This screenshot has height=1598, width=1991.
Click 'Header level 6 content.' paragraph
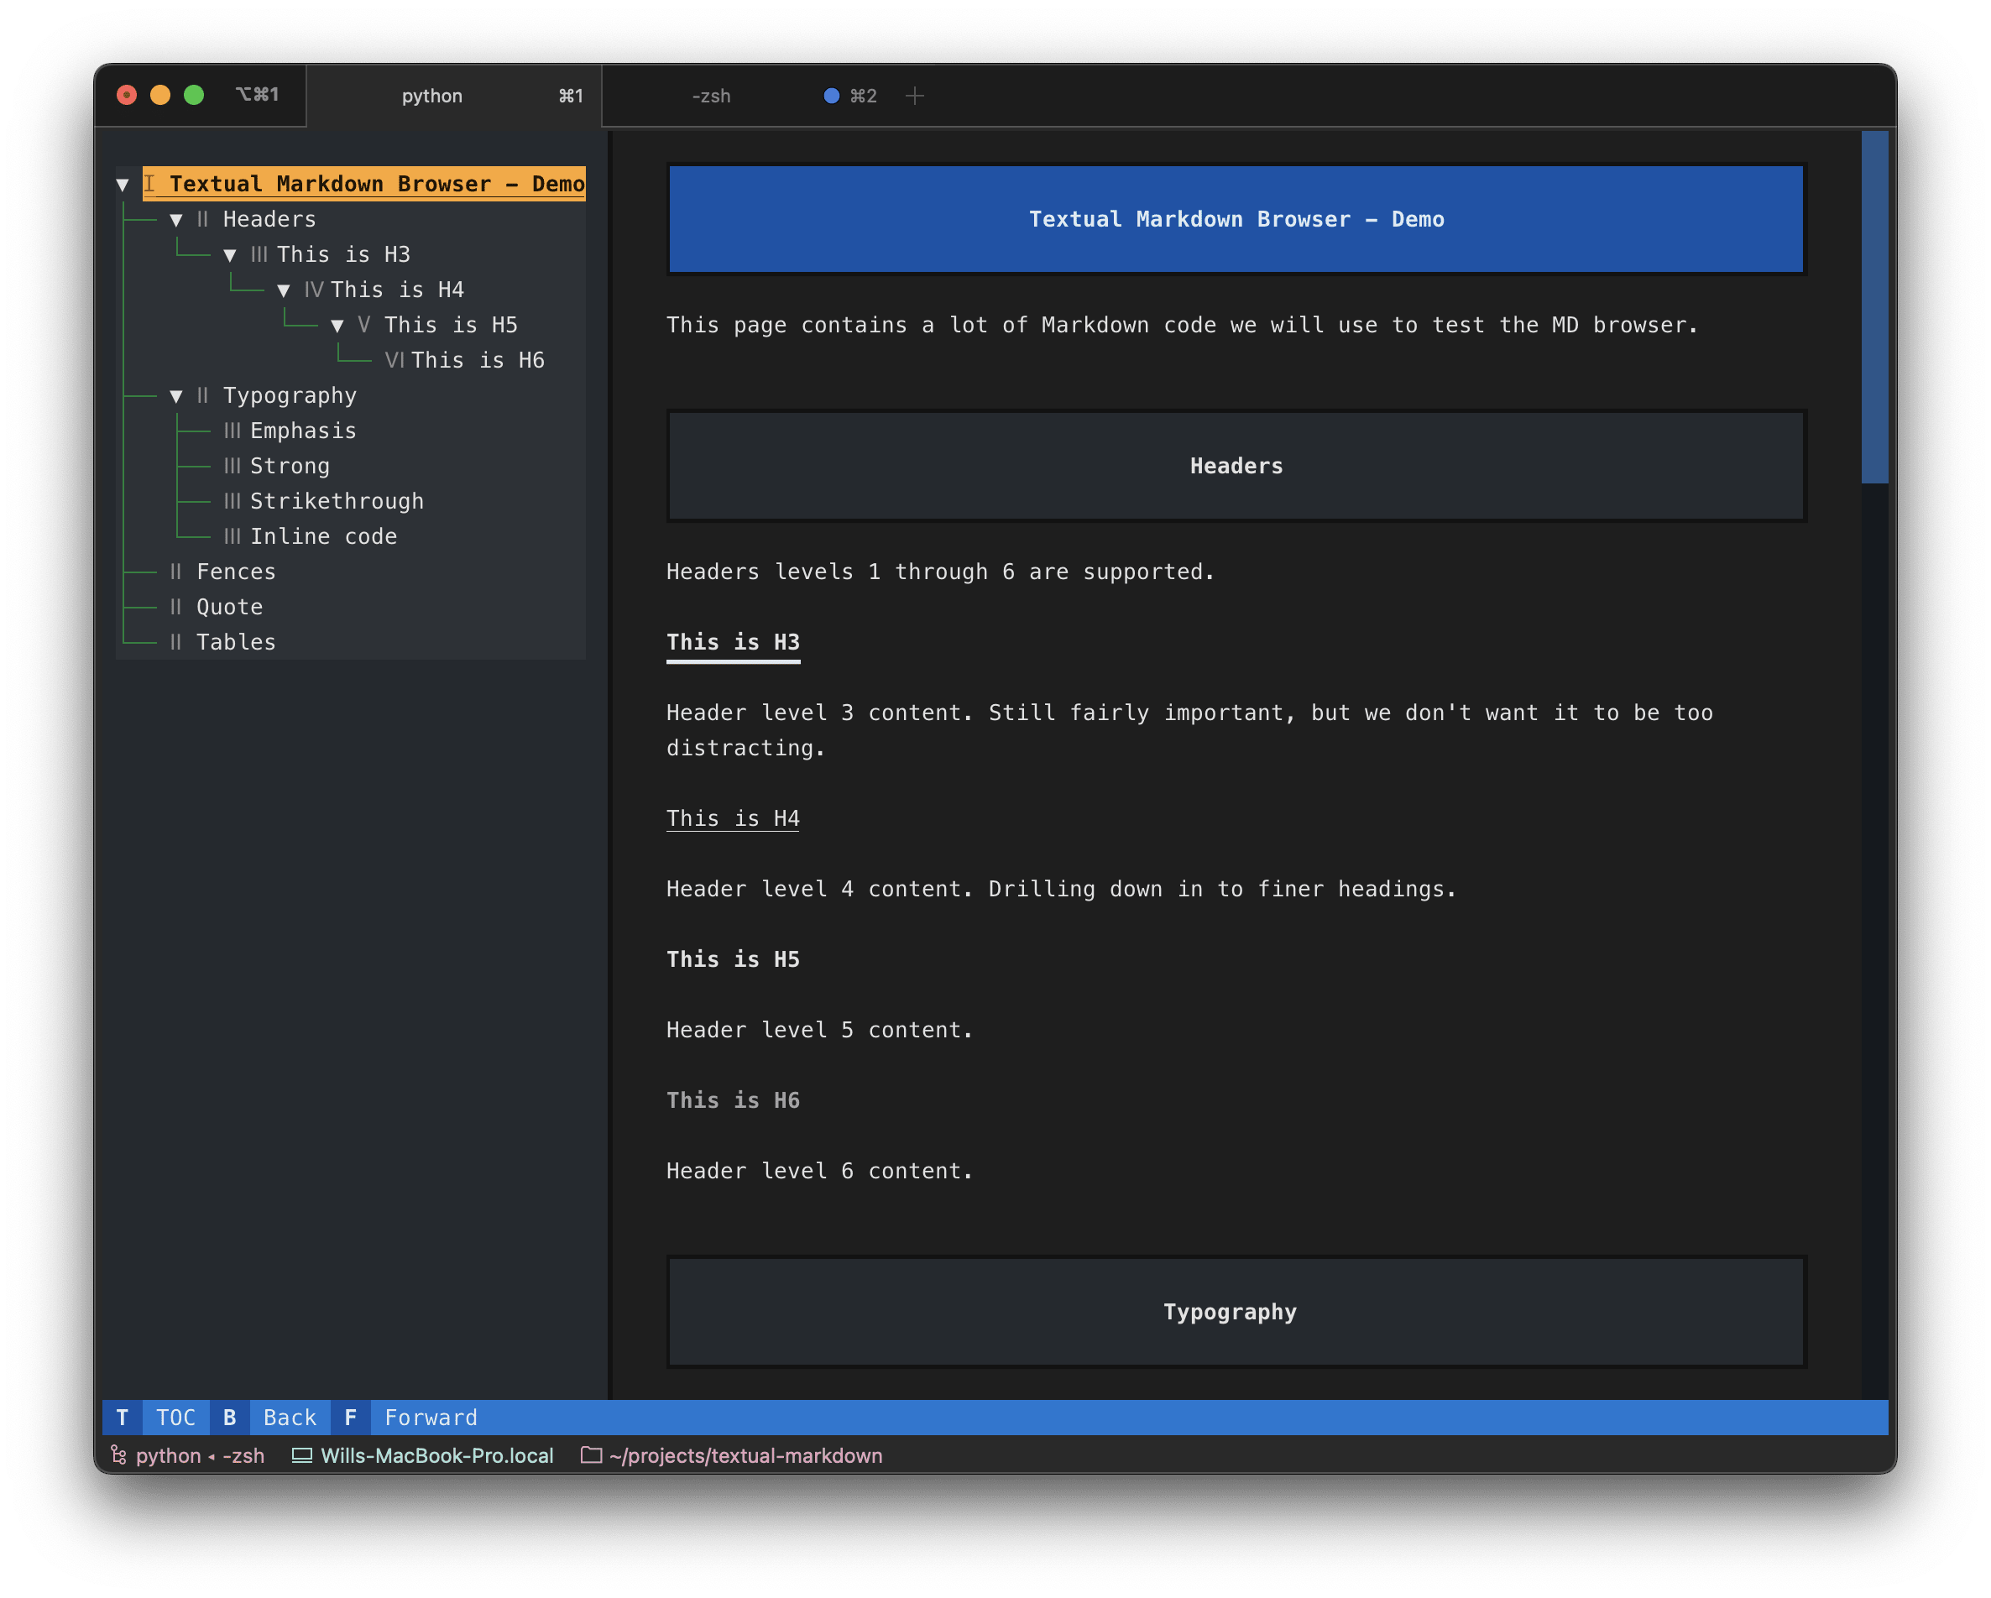click(x=819, y=1171)
